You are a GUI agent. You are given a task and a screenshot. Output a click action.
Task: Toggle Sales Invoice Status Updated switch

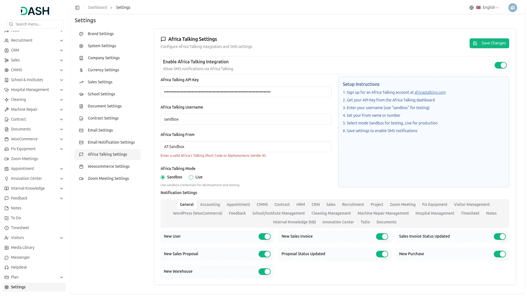coord(500,237)
